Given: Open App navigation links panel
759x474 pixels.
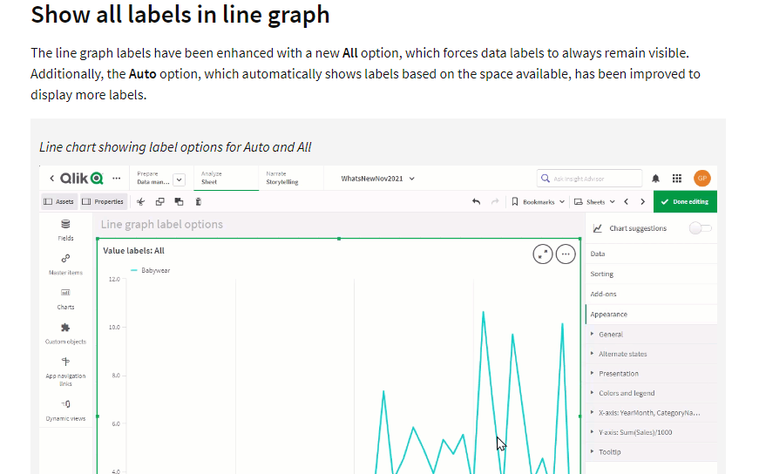Looking at the screenshot, I should 65,372.
